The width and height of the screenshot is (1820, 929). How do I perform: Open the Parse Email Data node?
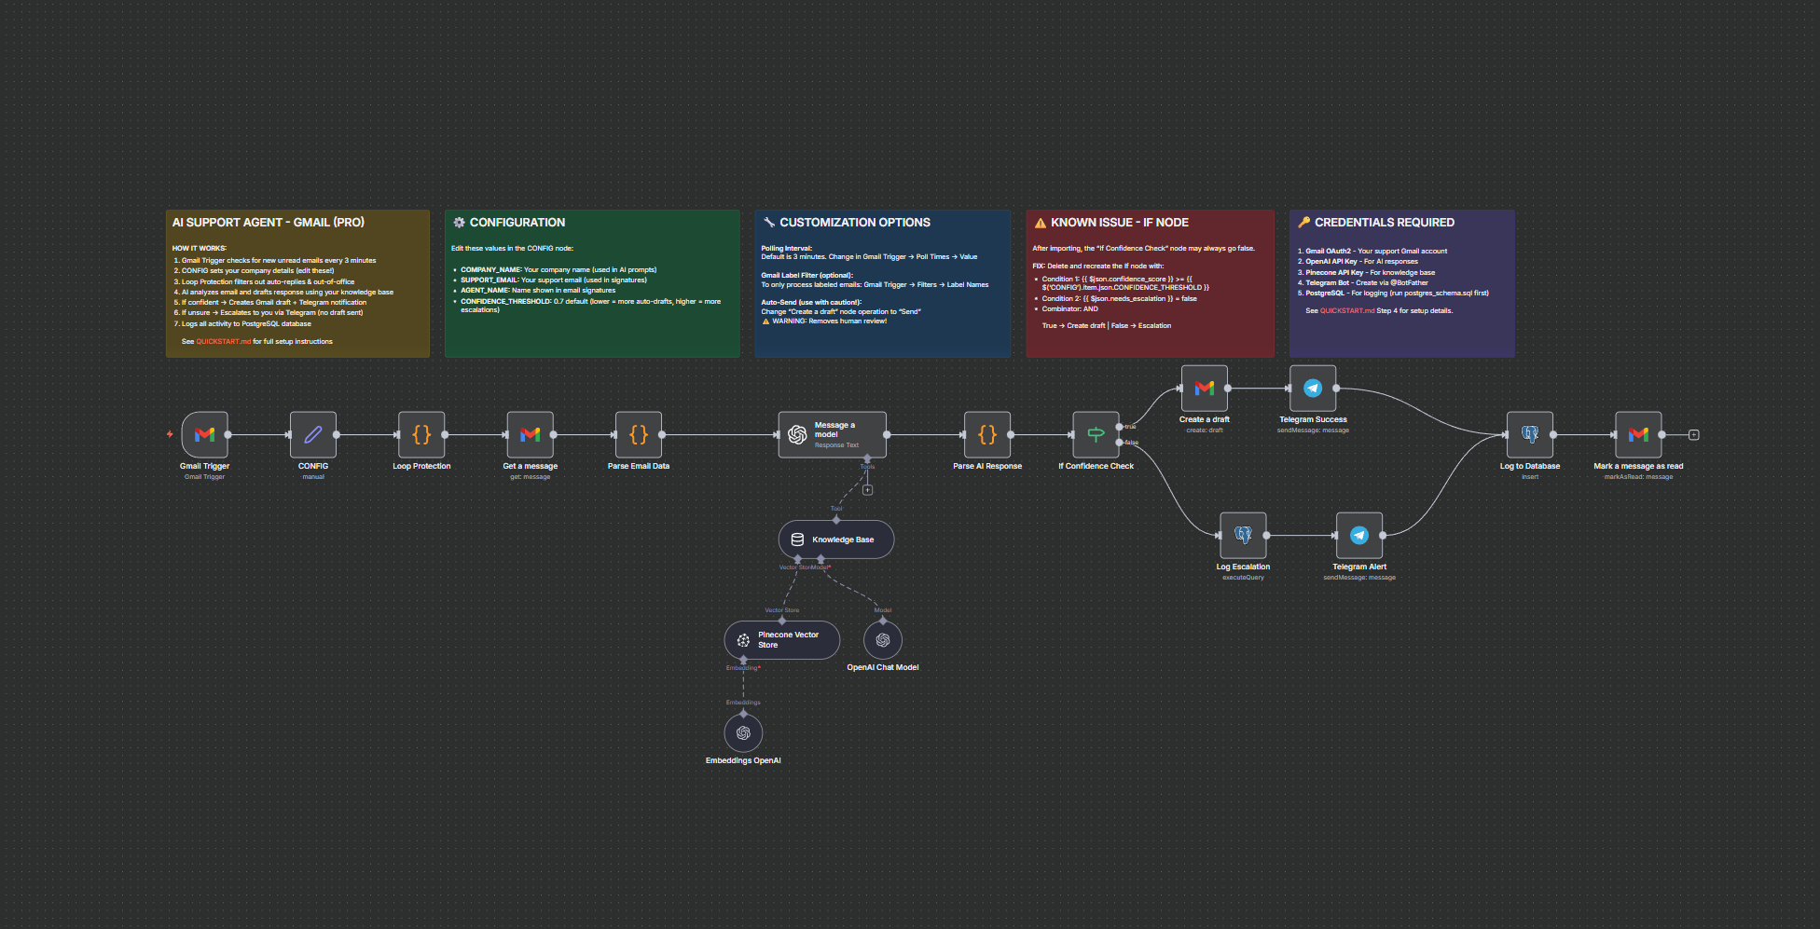[639, 434]
